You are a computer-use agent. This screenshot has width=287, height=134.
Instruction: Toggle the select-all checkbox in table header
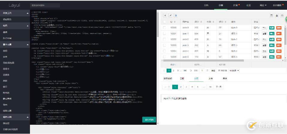(x=164, y=22)
